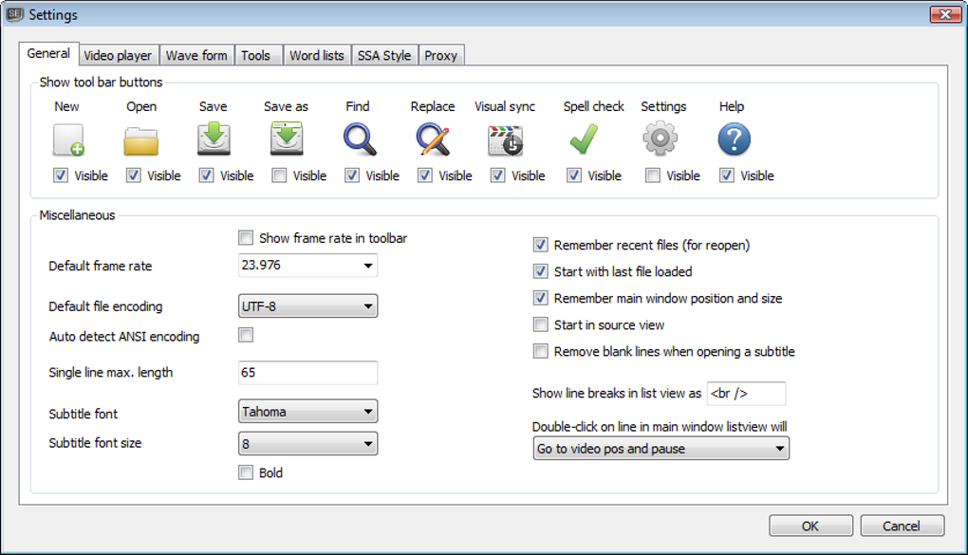Close the Settings dialog window
This screenshot has width=968, height=555.
point(944,13)
